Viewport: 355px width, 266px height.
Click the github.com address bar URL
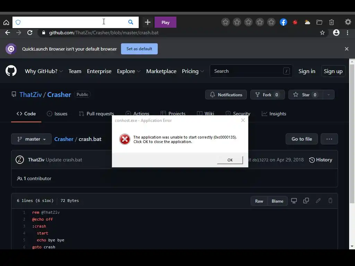[104, 33]
